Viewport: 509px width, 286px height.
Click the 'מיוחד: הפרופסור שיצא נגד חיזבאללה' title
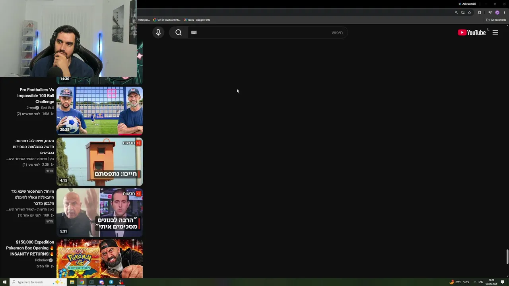pyautogui.click(x=32, y=197)
